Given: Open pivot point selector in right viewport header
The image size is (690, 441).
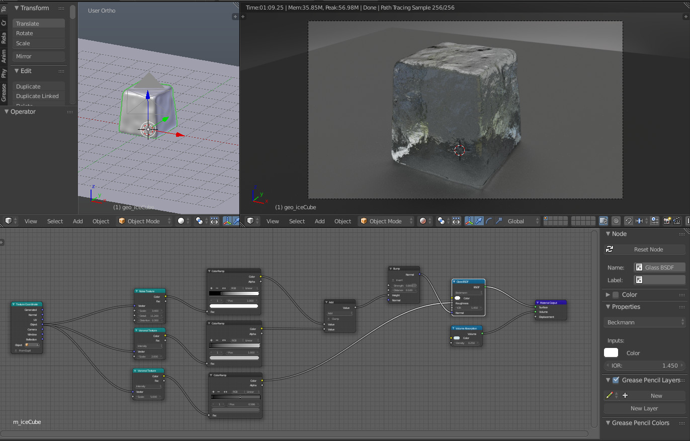Looking at the screenshot, I should pos(443,221).
